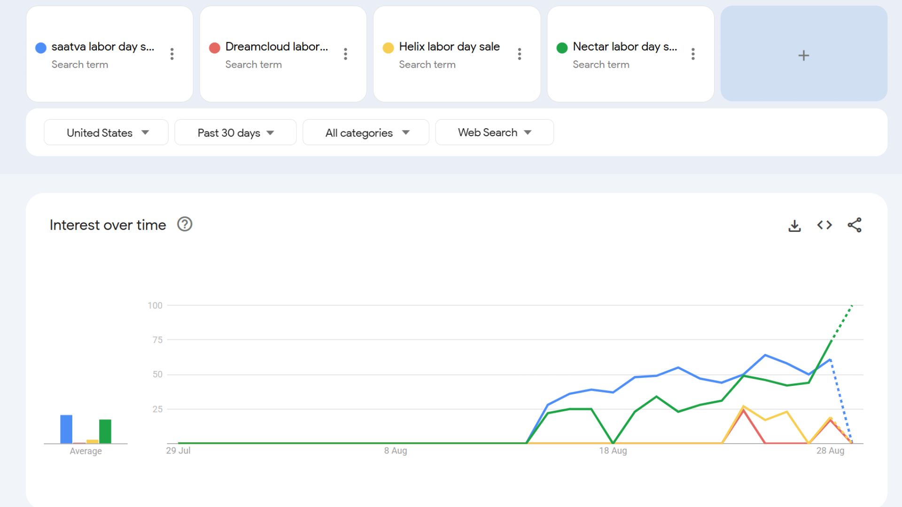
Task: Download the Interest over time CSV
Action: click(x=794, y=225)
